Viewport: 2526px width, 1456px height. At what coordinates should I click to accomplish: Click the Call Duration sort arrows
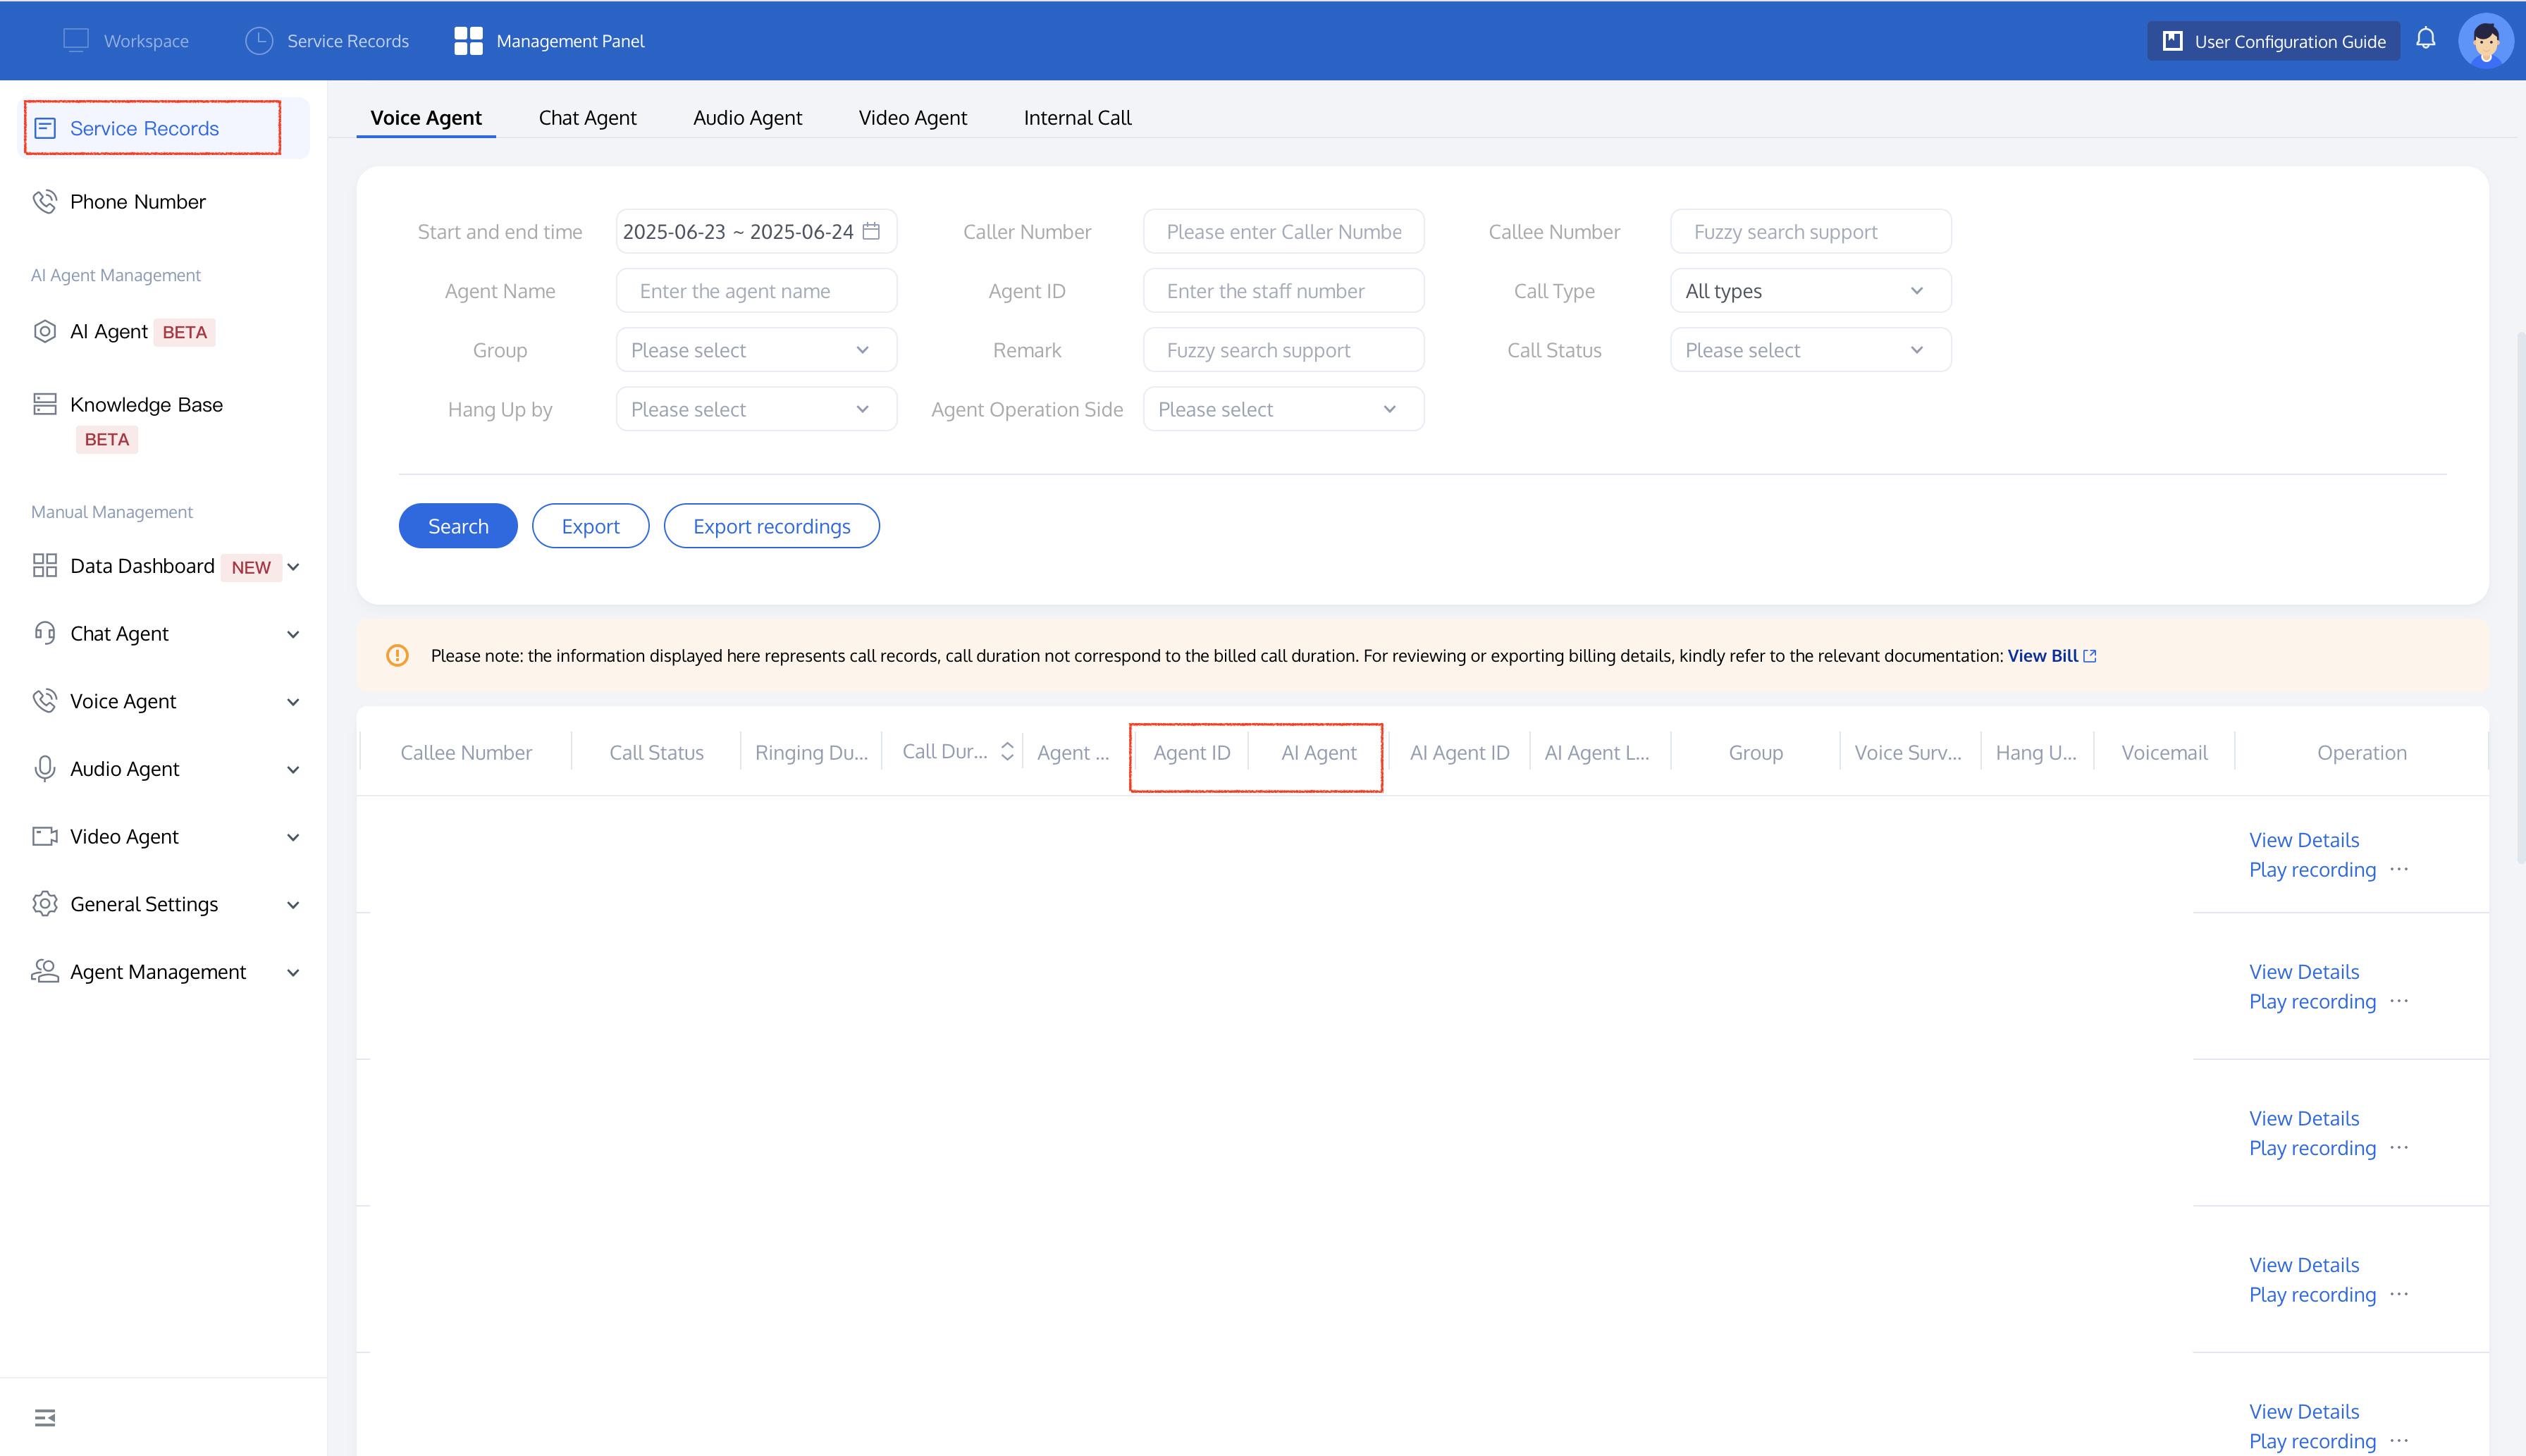(x=1007, y=751)
